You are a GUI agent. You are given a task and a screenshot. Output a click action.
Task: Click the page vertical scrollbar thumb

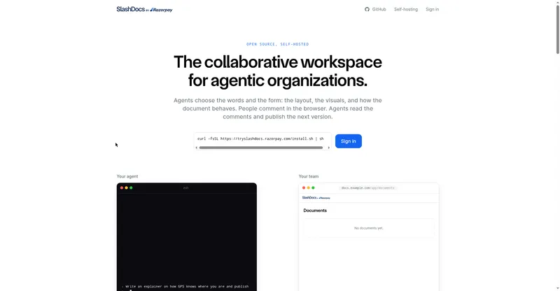pyautogui.click(x=557, y=29)
